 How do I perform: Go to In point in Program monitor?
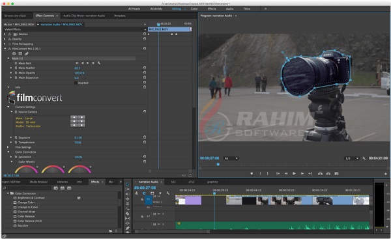[x=278, y=173]
